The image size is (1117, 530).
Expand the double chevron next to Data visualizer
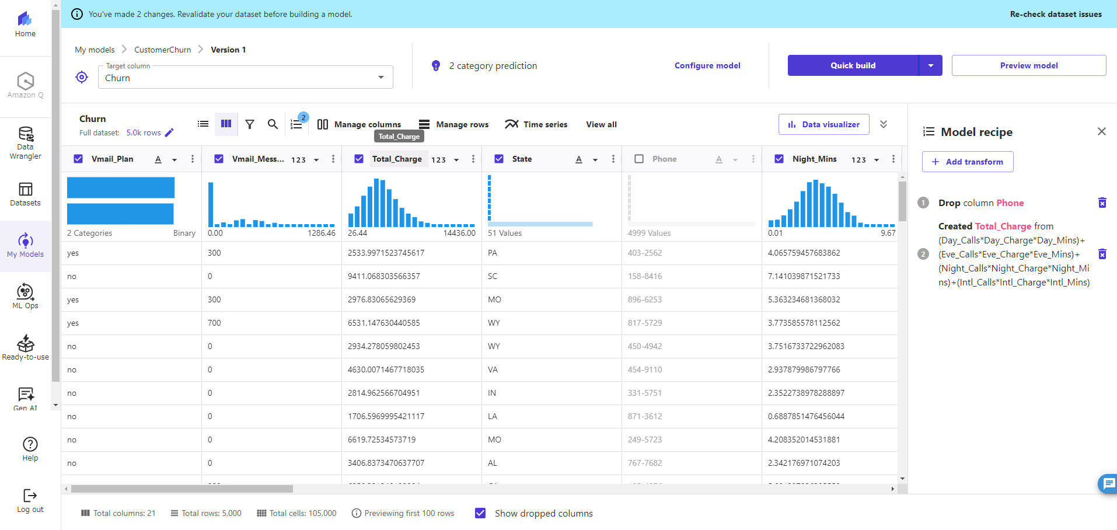[x=884, y=124]
